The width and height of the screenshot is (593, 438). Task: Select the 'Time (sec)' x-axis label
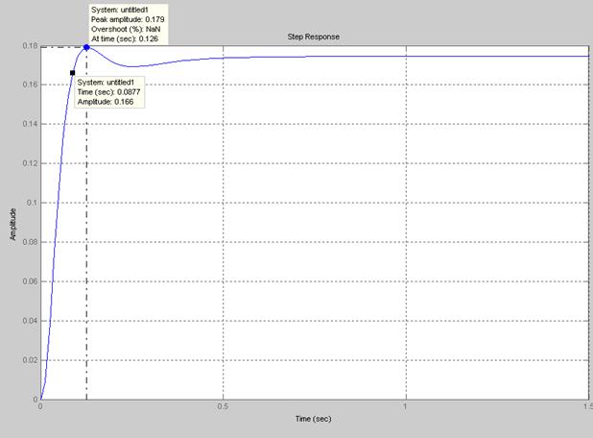point(313,419)
